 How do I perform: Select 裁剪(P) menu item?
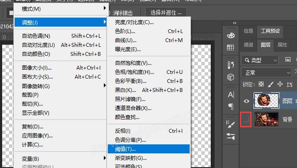[x=61, y=95]
